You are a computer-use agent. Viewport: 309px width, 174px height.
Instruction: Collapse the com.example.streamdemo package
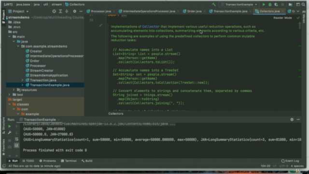click(x=18, y=46)
